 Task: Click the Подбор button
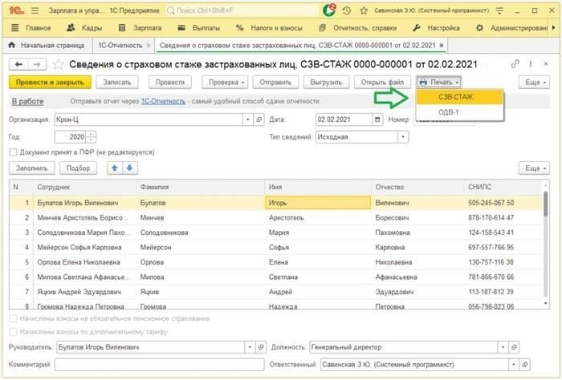(78, 168)
